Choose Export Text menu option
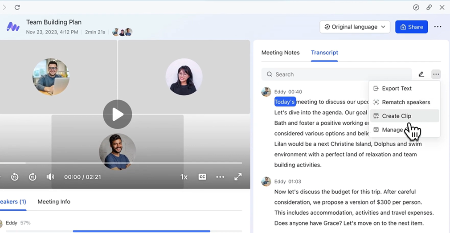The height and width of the screenshot is (233, 450). [397, 88]
